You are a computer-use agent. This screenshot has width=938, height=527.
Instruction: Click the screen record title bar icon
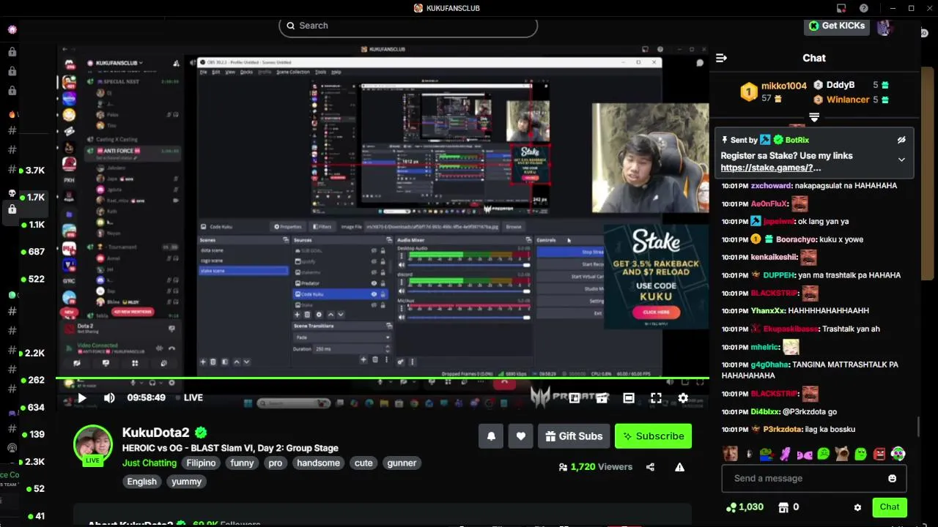coord(841,8)
